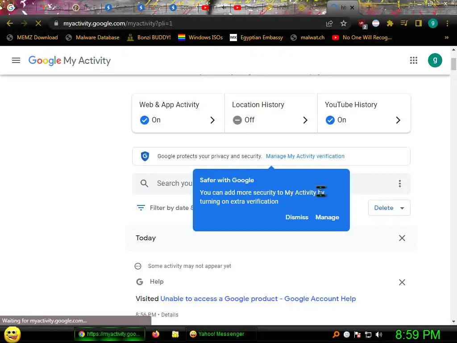Open the main hamburger menu

point(16,60)
